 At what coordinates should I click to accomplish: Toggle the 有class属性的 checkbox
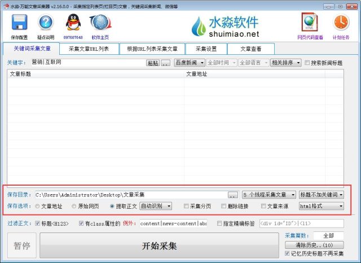(81, 223)
